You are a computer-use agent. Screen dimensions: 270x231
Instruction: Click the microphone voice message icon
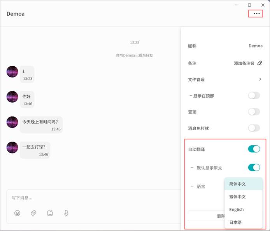click(x=67, y=213)
